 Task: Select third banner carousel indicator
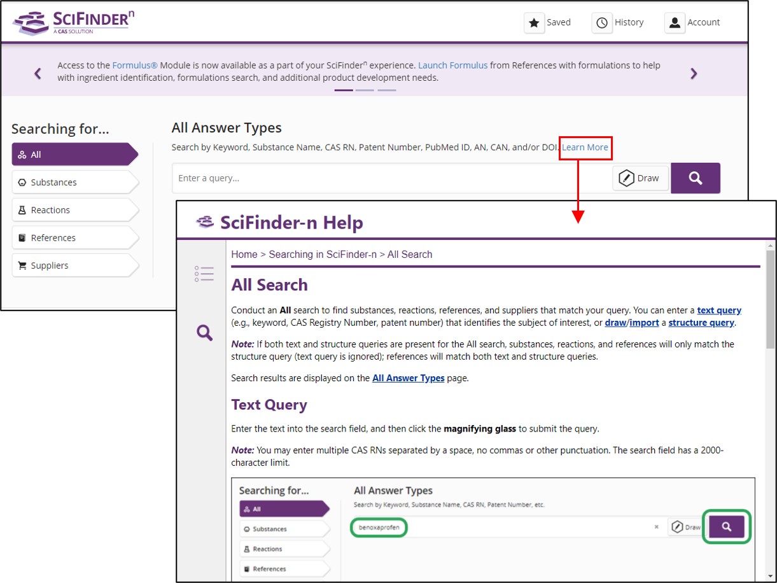[x=386, y=90]
